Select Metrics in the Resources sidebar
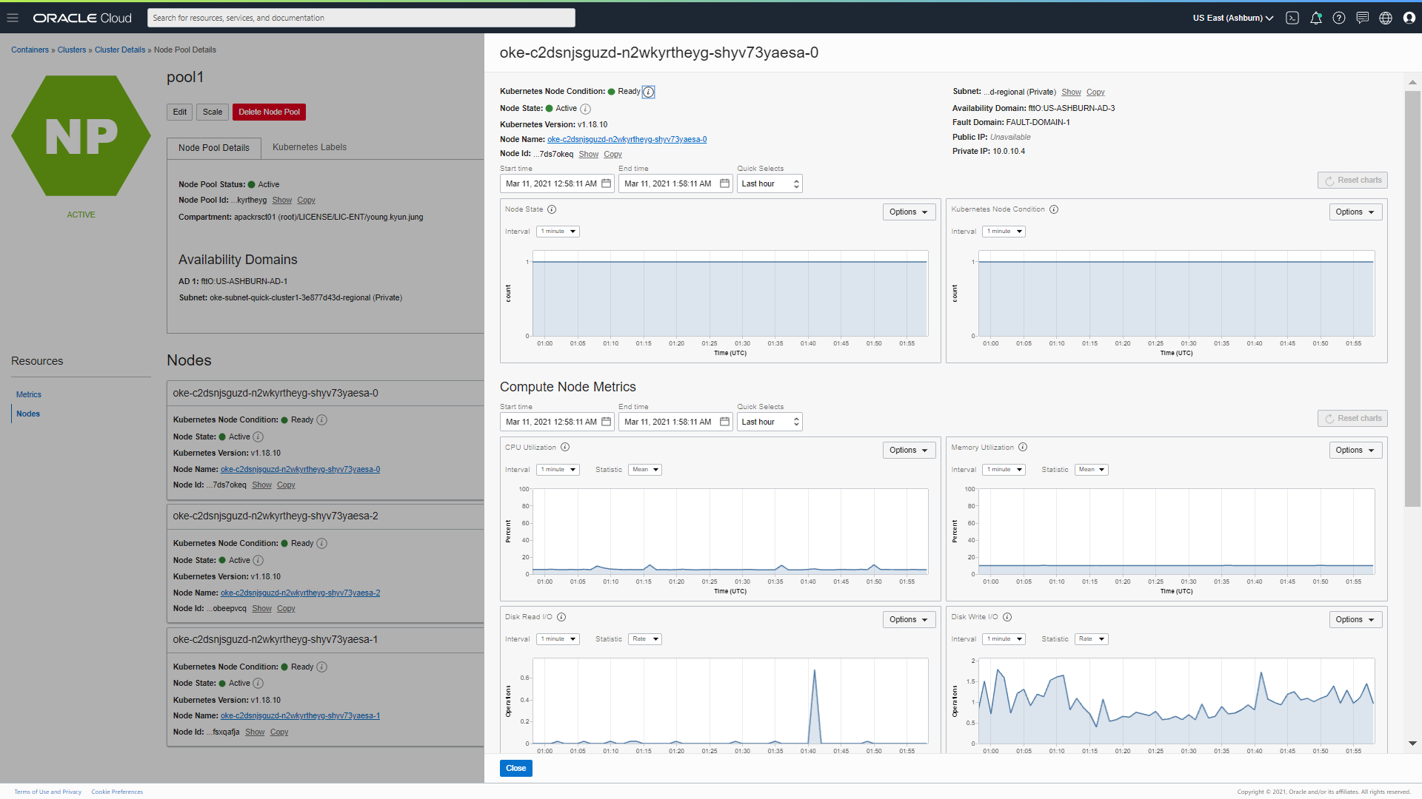The height and width of the screenshot is (799, 1422). point(29,394)
